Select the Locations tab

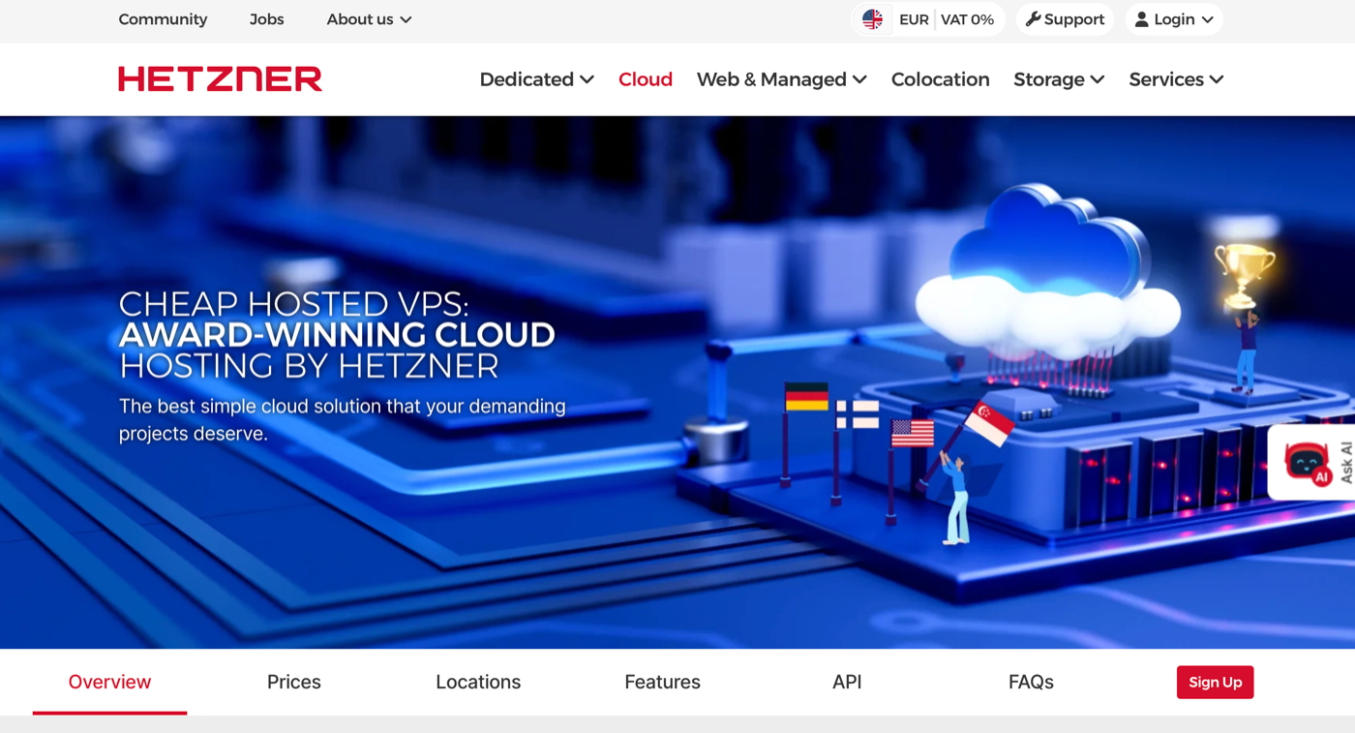tap(477, 682)
